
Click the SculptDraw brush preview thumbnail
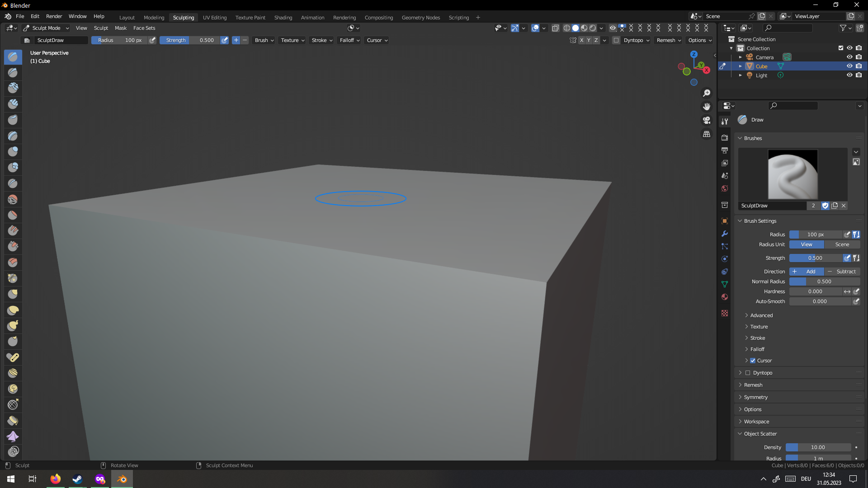793,174
